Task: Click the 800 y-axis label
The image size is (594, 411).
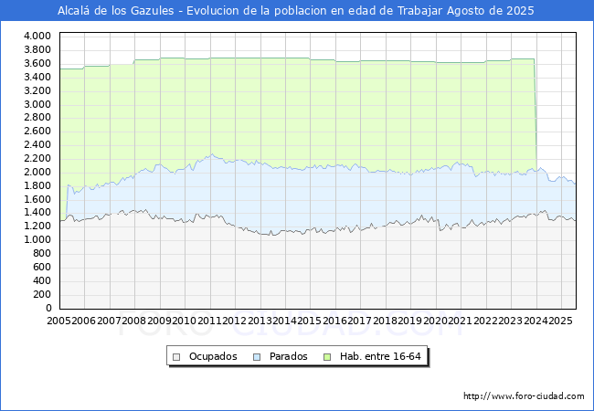Action: 42,253
